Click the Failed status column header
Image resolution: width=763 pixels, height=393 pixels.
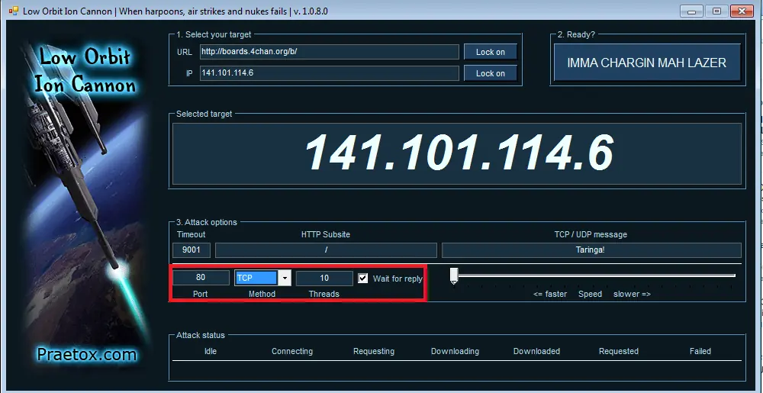700,351
